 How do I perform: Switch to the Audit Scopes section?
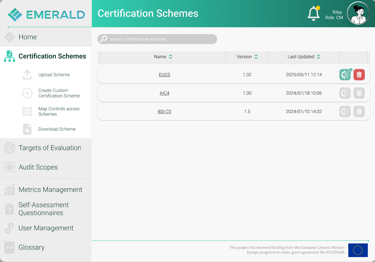coord(38,167)
